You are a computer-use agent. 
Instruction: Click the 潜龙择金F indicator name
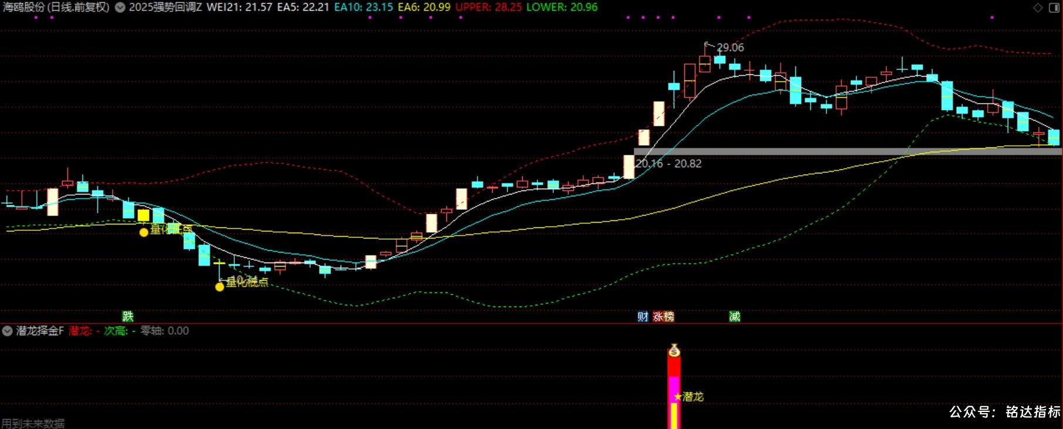click(40, 331)
